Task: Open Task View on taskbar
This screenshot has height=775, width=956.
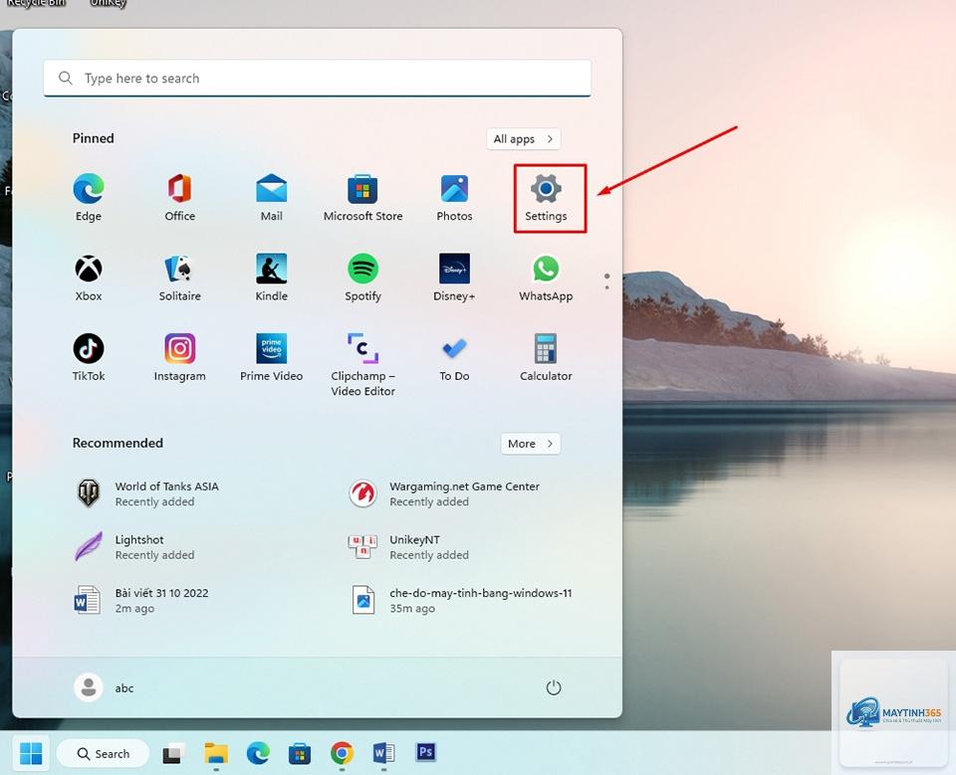Action: point(174,754)
